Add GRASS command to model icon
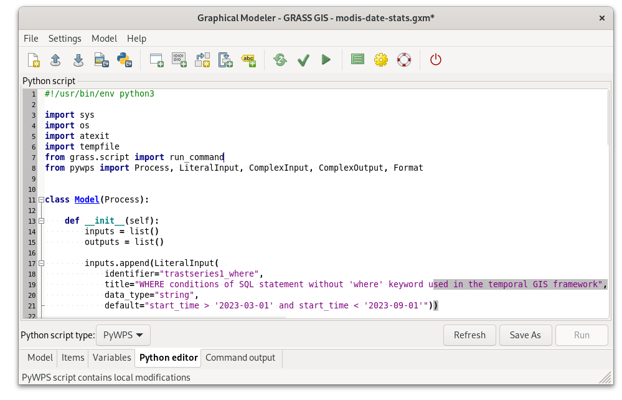The height and width of the screenshot is (400, 622). click(157, 60)
